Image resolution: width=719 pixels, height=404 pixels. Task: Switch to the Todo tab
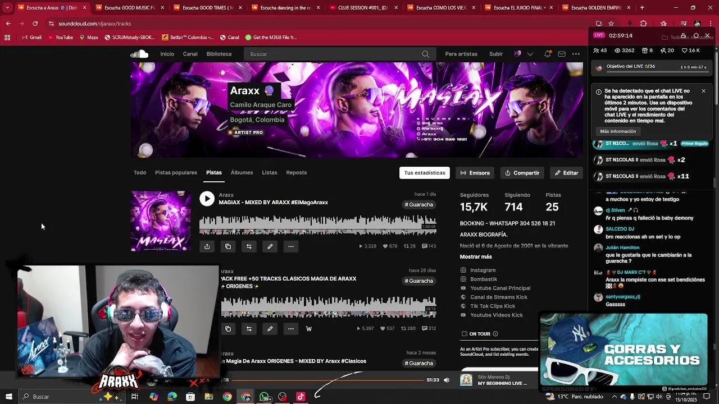[140, 173]
